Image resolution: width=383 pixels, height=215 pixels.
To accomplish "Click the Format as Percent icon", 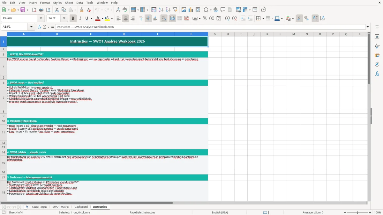I will pyautogui.click(x=205, y=18).
